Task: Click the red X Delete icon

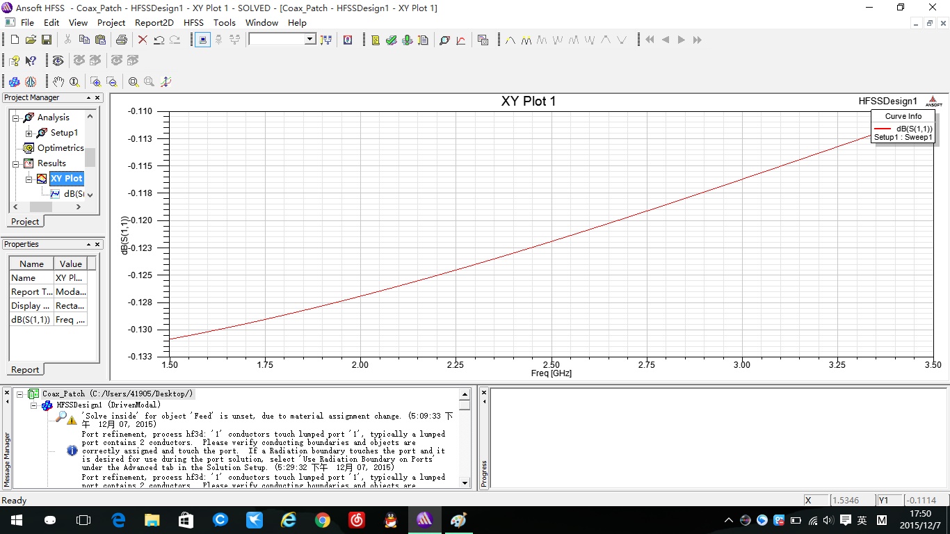Action: [x=143, y=40]
